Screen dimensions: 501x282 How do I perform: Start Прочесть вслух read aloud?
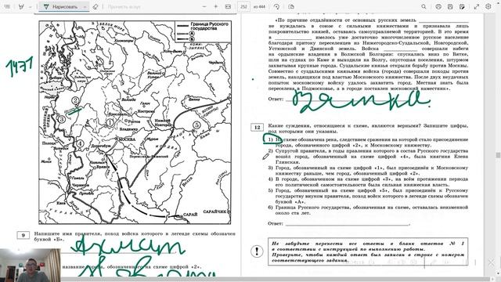(124, 7)
